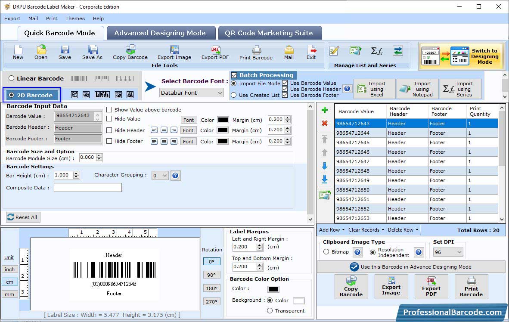Screen dimensions: 509x322
Task: Move row down with blue down arrow
Action: point(324,166)
